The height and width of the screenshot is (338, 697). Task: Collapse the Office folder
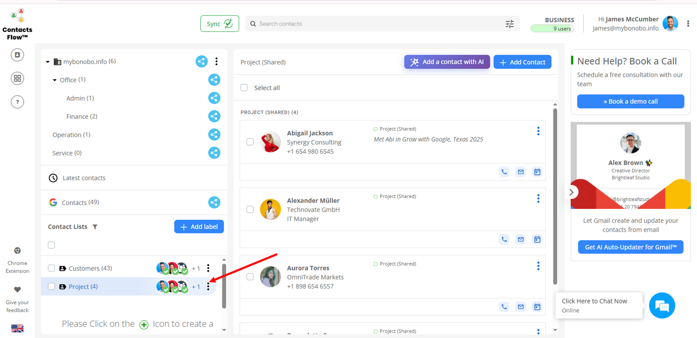click(x=55, y=80)
